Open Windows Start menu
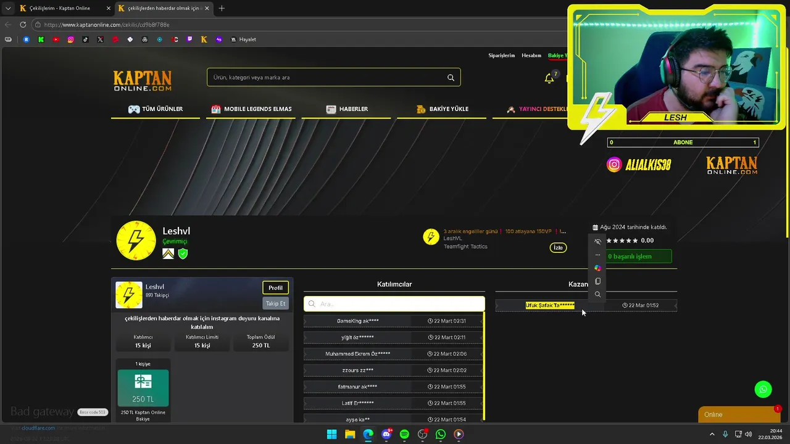Image resolution: width=790 pixels, height=444 pixels. coord(331,434)
